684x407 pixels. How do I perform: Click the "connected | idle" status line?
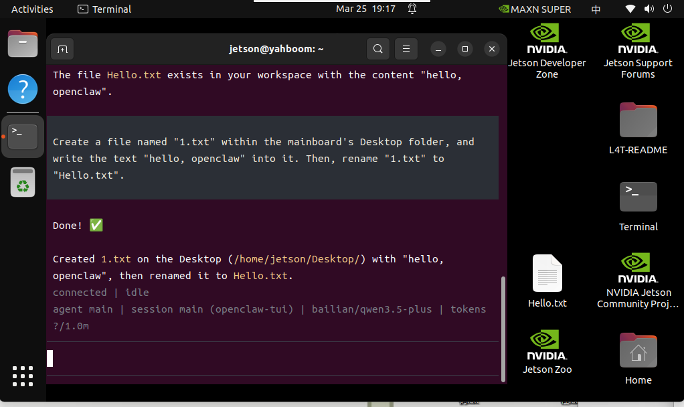tap(101, 293)
